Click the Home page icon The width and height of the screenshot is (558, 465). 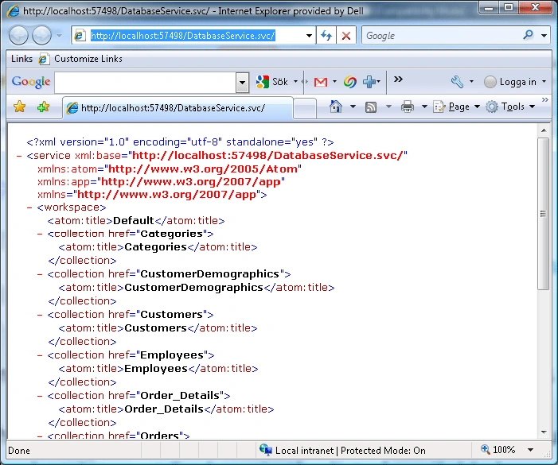(x=336, y=107)
